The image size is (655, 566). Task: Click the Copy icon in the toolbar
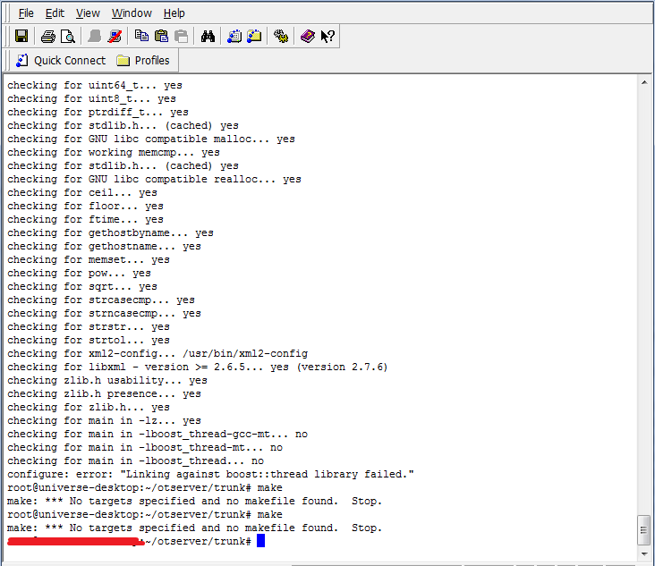[x=141, y=37]
